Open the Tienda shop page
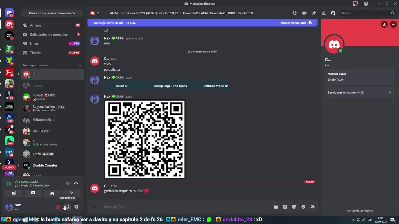Viewport: 399px width, 224px height. click(52, 53)
